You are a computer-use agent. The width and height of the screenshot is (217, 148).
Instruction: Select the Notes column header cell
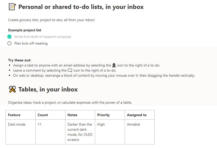tap(80, 115)
